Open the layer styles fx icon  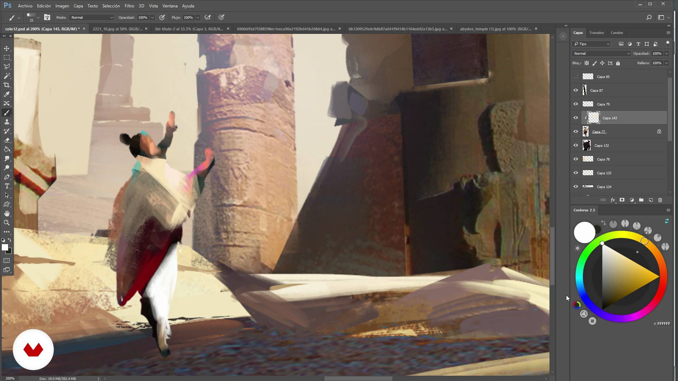click(613, 200)
